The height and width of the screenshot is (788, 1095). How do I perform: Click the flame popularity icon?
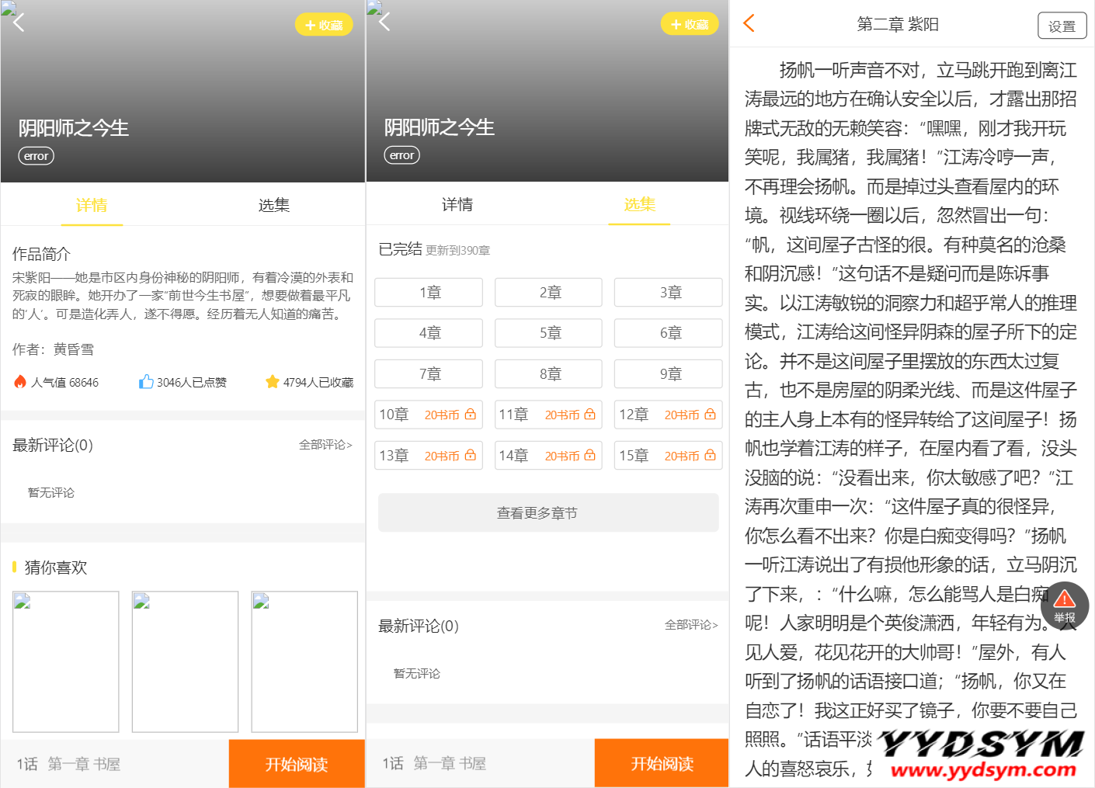coord(20,382)
